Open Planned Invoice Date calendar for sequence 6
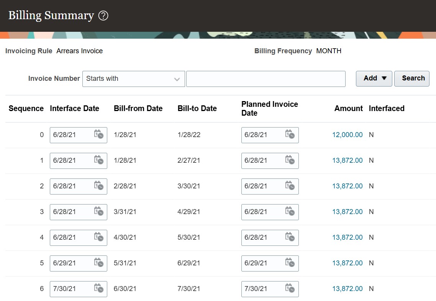Screen dimensions: 436x301 click(290, 288)
